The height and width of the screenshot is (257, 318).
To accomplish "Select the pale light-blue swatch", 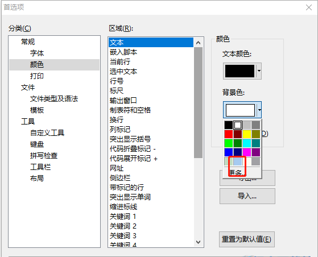I will pyautogui.click(x=237, y=161).
